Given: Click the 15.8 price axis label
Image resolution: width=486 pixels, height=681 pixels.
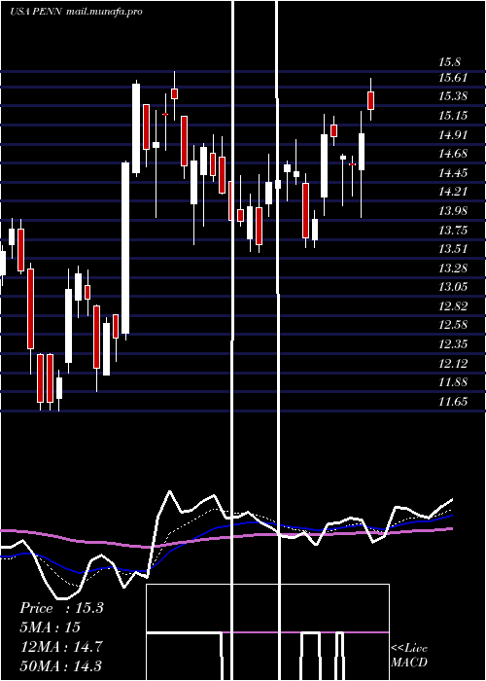Looking at the screenshot, I should 450,62.
